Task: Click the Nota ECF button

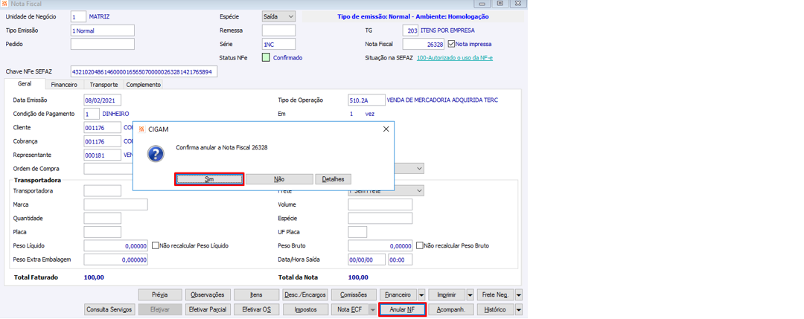Action: click(x=349, y=310)
